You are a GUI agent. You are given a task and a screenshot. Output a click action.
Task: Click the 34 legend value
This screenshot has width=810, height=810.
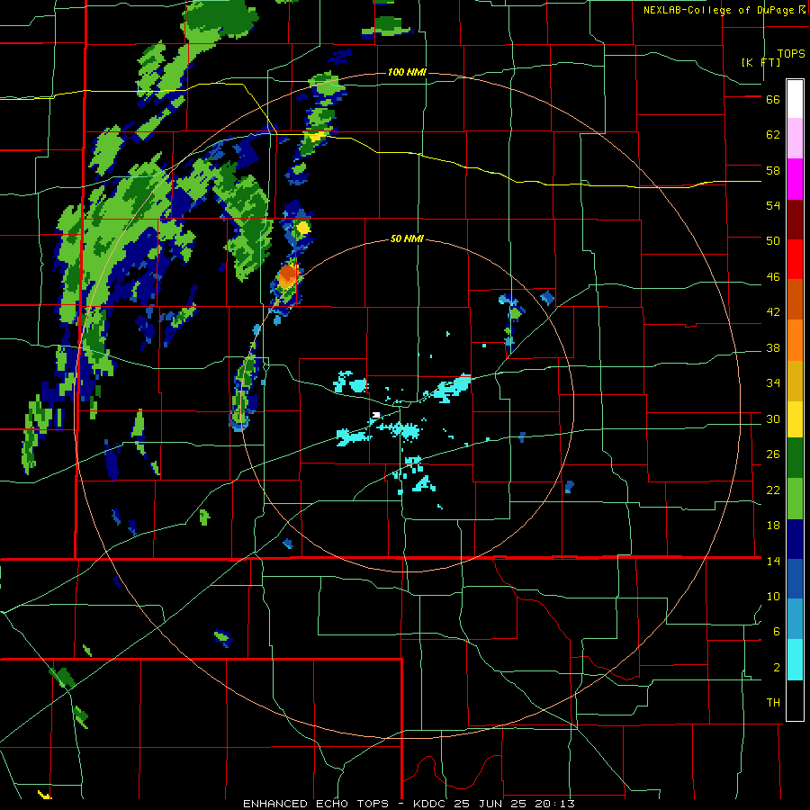point(773,383)
